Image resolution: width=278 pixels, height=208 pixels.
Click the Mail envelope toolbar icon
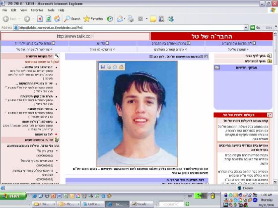click(120, 19)
